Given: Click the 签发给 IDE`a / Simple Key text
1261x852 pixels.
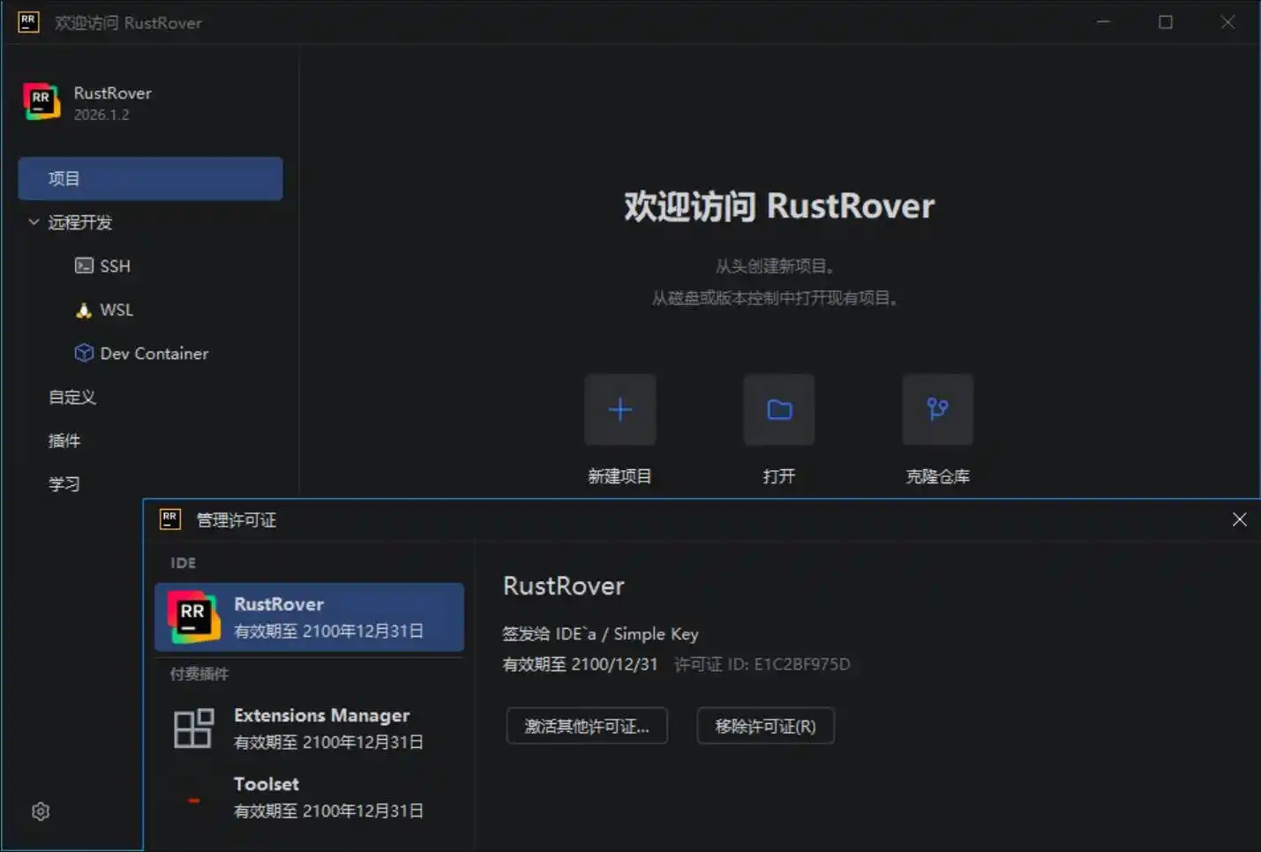Looking at the screenshot, I should click(600, 634).
